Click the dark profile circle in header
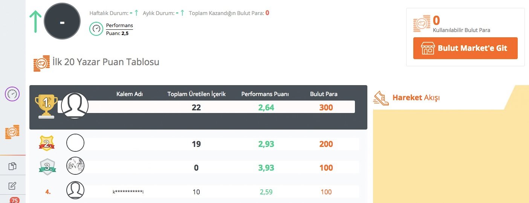The image size is (529, 203). [x=62, y=21]
